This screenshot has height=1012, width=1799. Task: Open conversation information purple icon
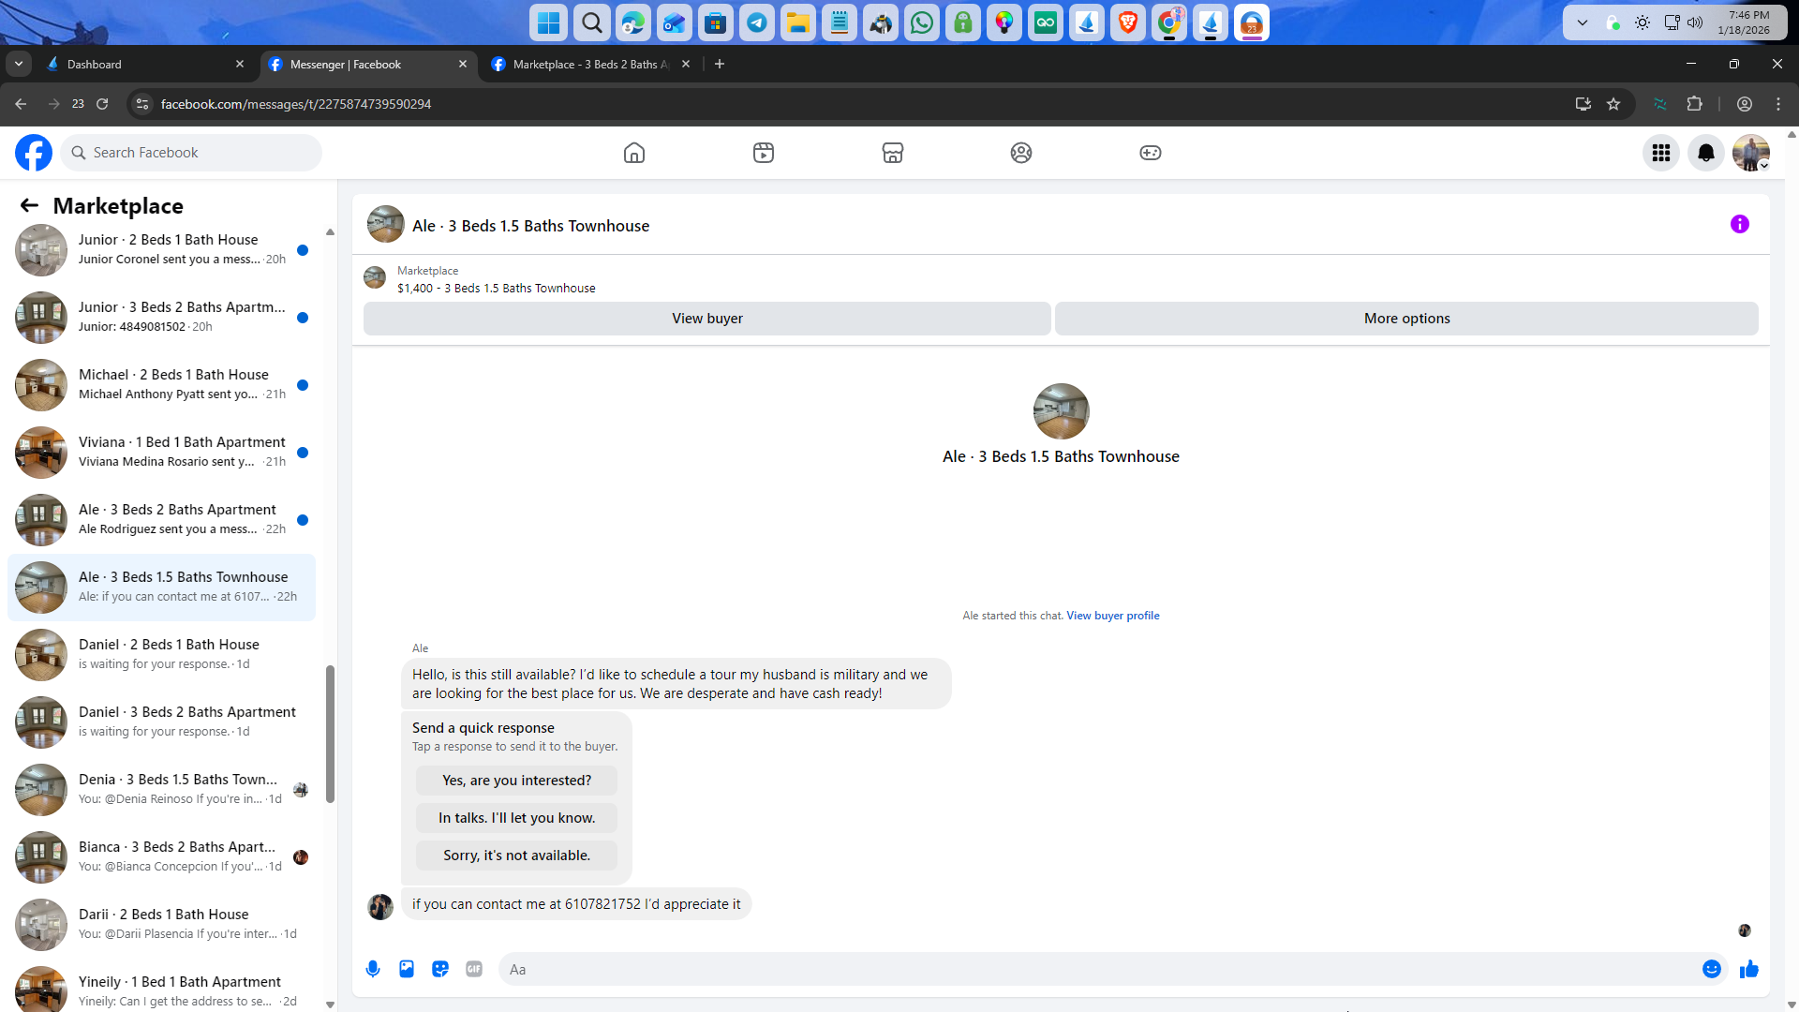pos(1739,224)
